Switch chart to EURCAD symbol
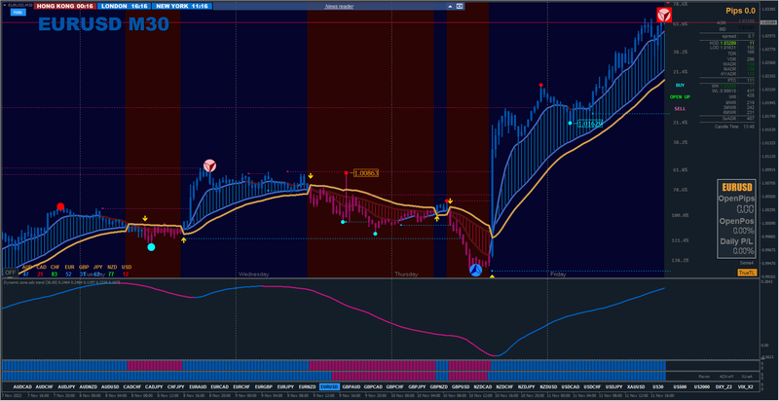 tap(220, 386)
